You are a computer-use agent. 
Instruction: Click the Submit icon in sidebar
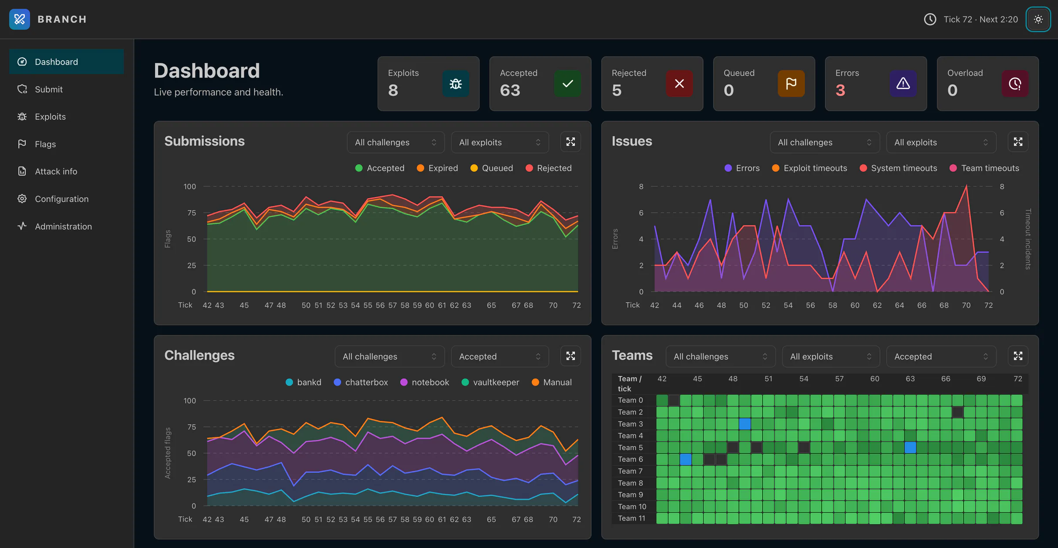coord(22,89)
